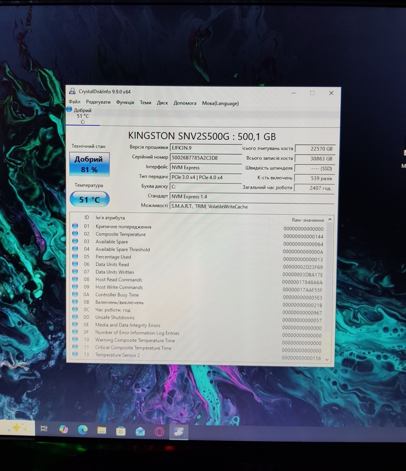Click status icon for Host Read Commands row
The image size is (406, 471).
coord(75,279)
